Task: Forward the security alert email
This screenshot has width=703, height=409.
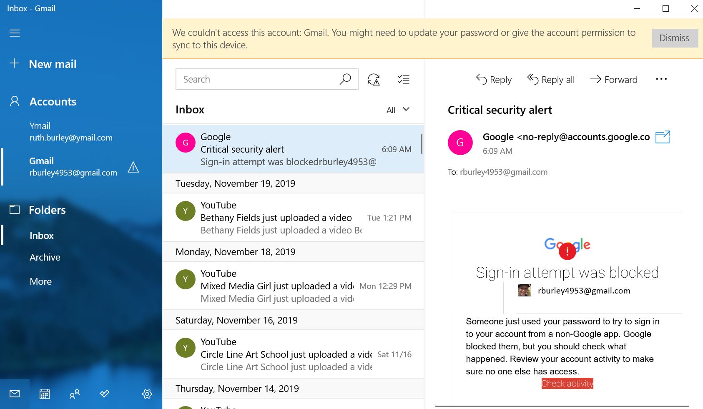Action: 614,79
